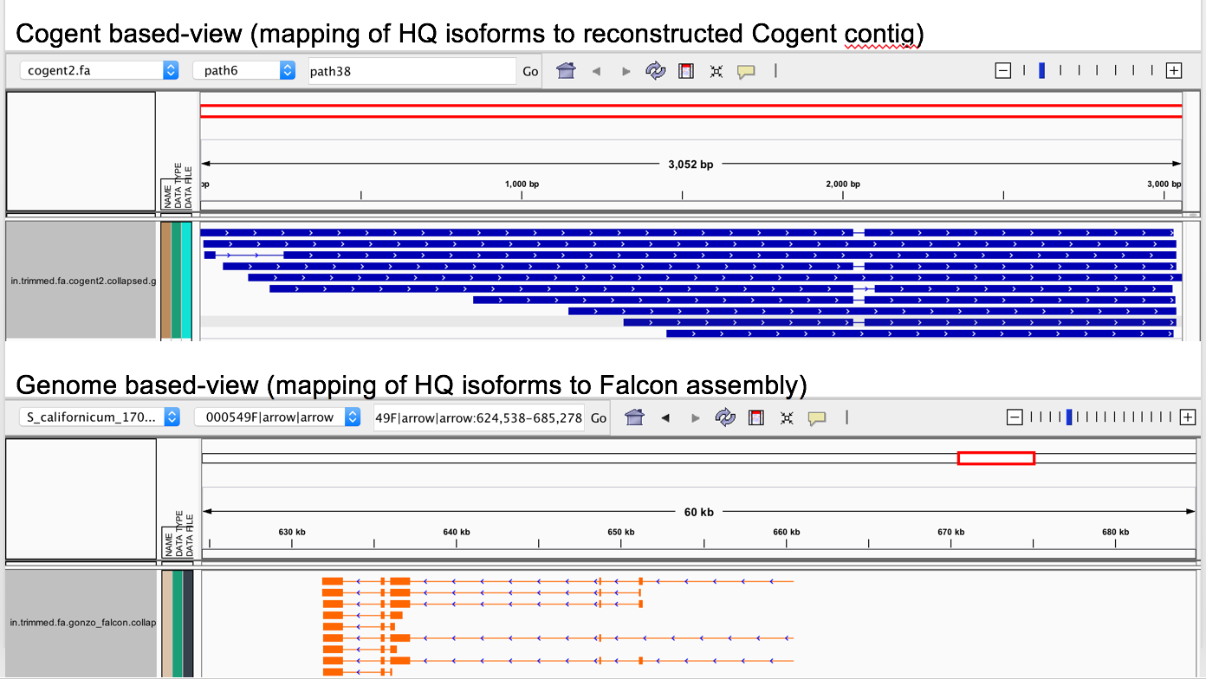
Task: Fit Genome view tracks to window
Action: [x=786, y=417]
